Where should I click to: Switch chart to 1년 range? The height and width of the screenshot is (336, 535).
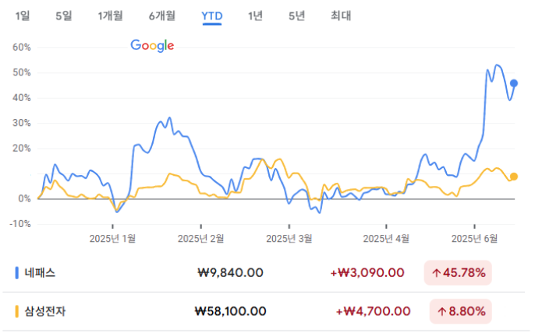(x=255, y=16)
